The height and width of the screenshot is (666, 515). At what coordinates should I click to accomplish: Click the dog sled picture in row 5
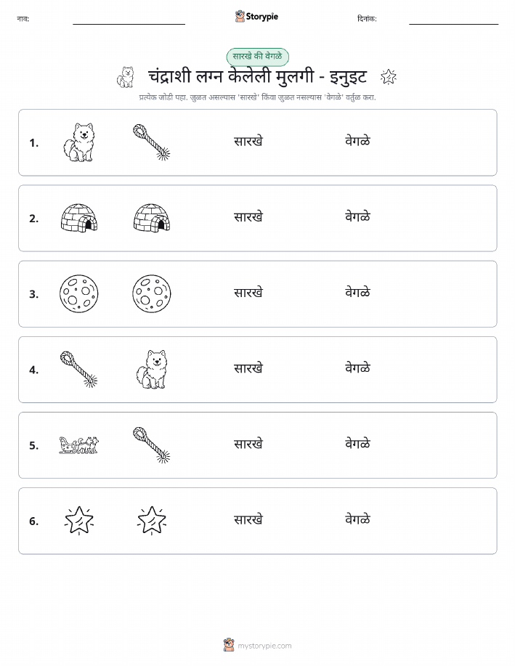pos(78,445)
